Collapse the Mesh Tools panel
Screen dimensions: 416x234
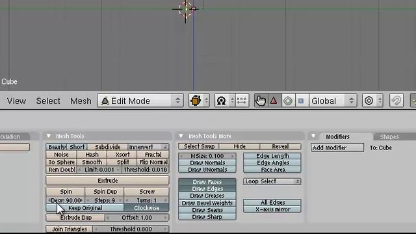point(49,136)
